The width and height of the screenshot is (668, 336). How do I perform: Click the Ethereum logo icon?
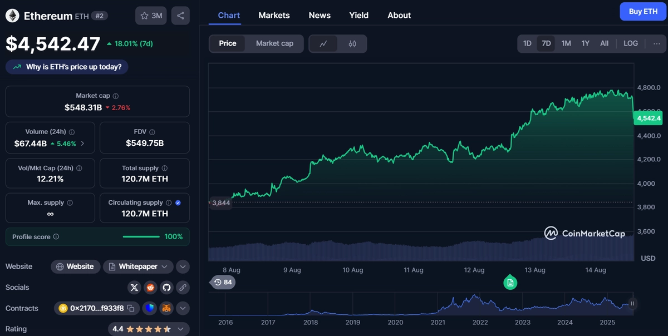pyautogui.click(x=12, y=16)
